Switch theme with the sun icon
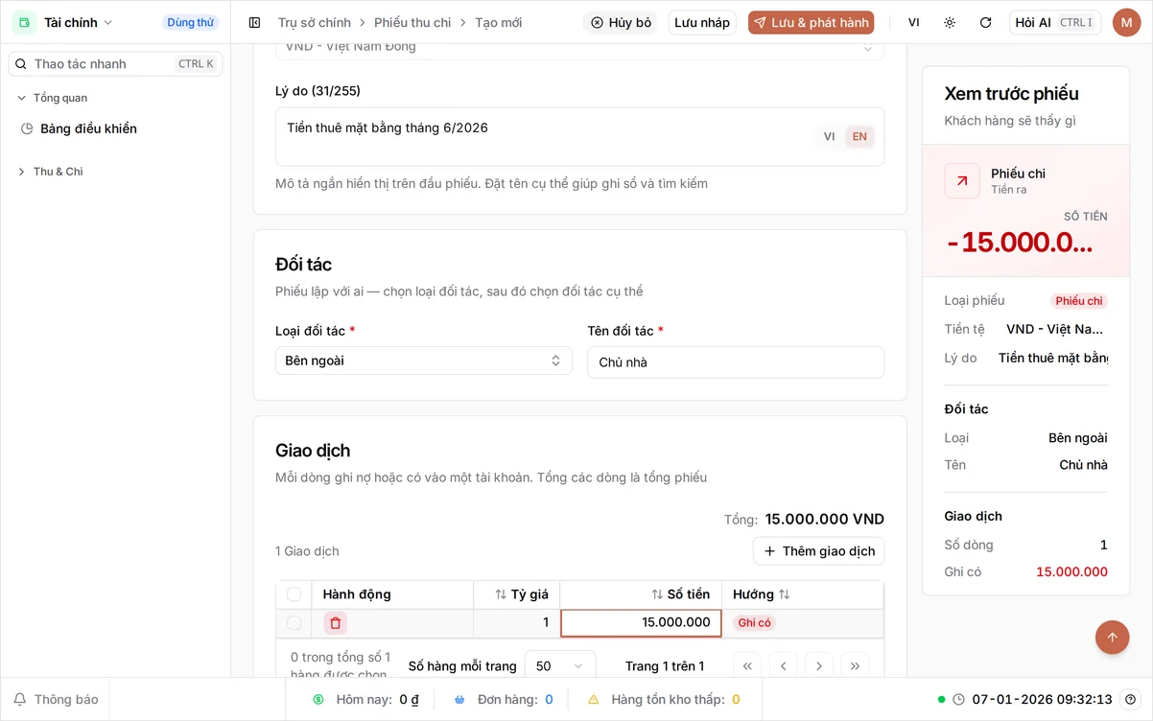 (950, 22)
